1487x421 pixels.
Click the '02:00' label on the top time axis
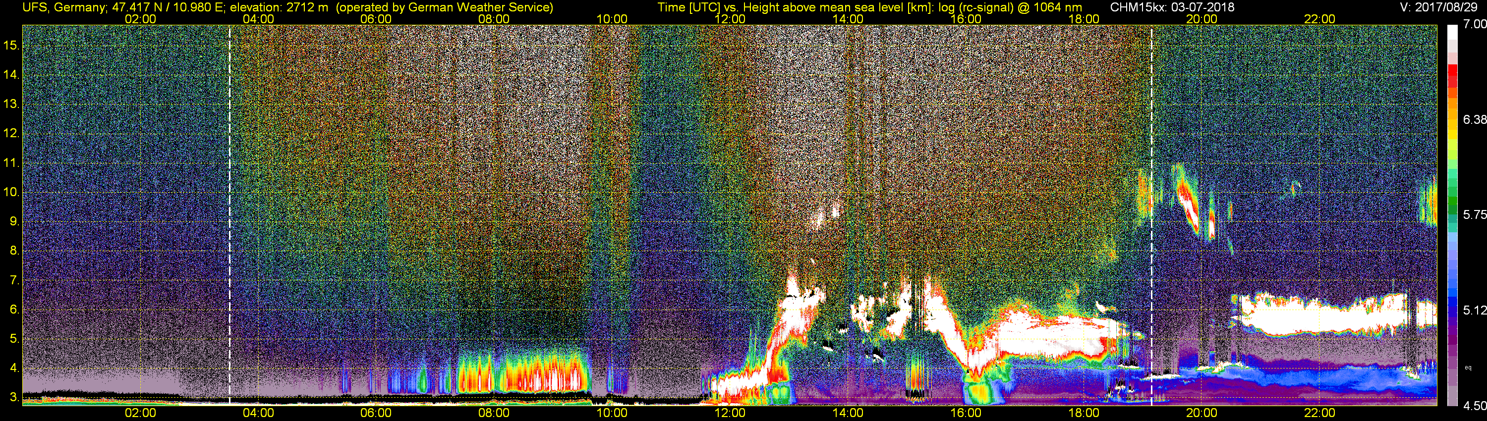(x=140, y=19)
